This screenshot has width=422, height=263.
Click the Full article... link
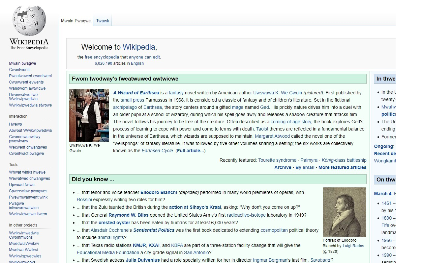191,151
